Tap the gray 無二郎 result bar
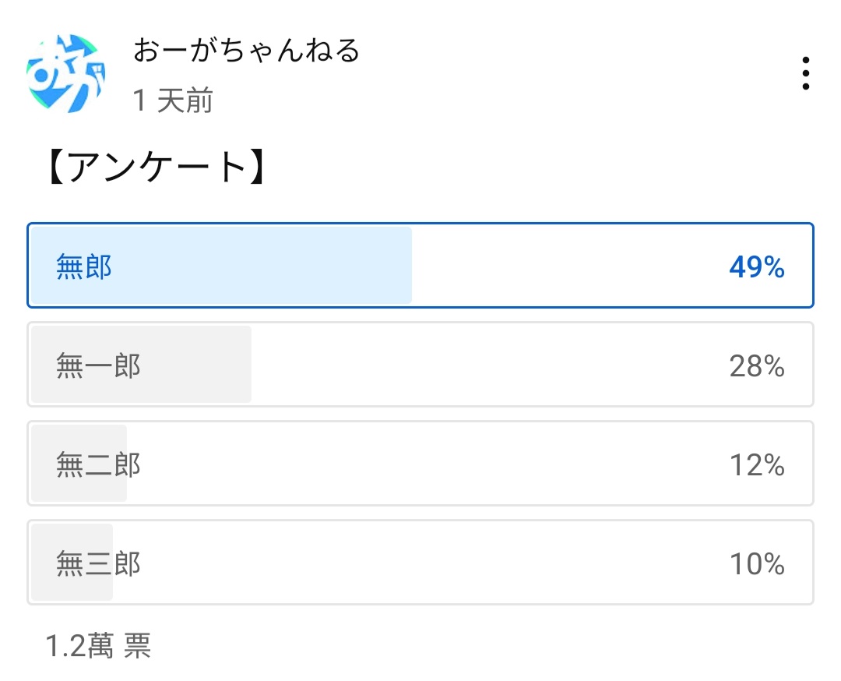 coord(79,463)
